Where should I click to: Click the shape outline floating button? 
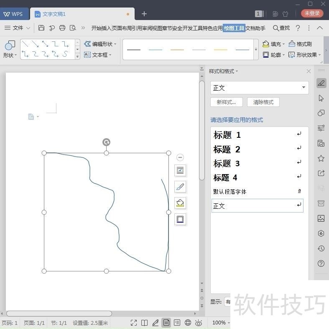180,219
